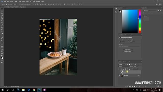Toggle lock image pixels brush icon
The width and height of the screenshot is (163, 92).
tap(124, 69)
